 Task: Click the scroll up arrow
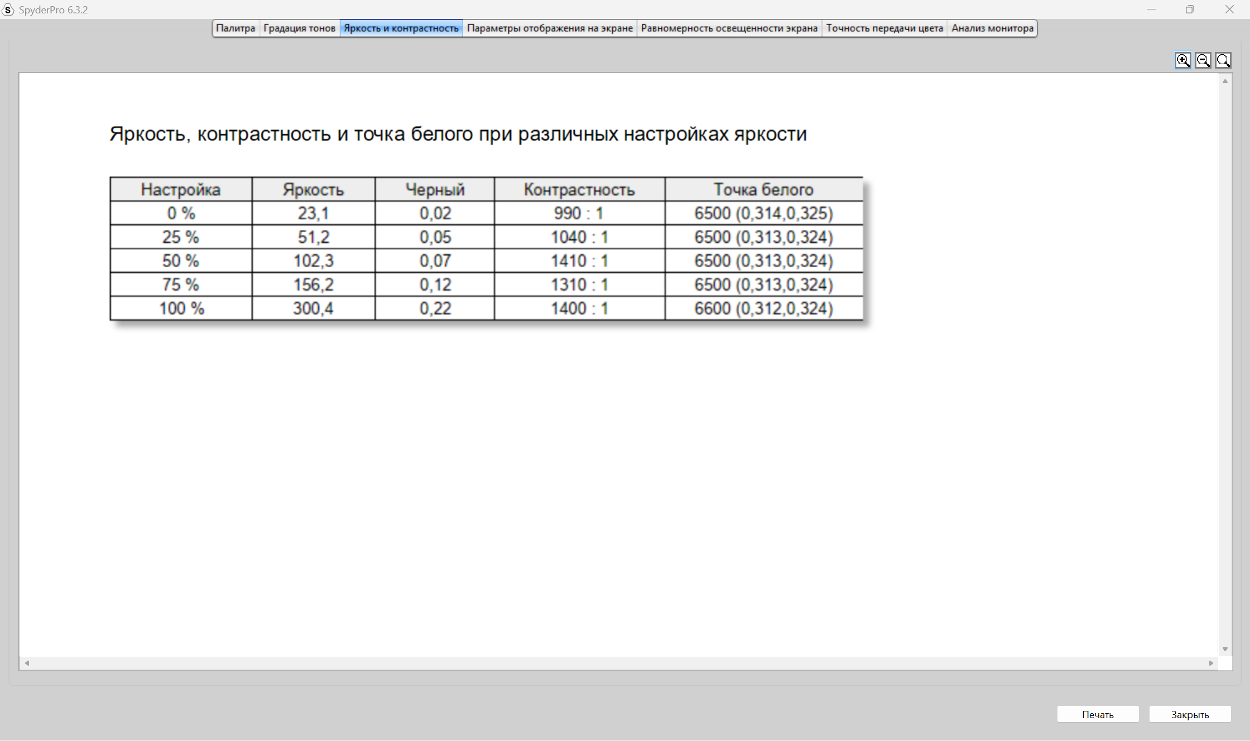(1225, 81)
